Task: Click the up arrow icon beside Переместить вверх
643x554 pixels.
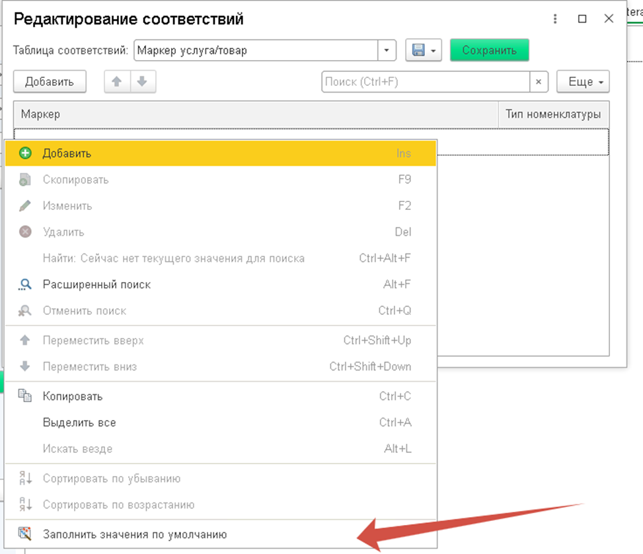Action: (25, 340)
